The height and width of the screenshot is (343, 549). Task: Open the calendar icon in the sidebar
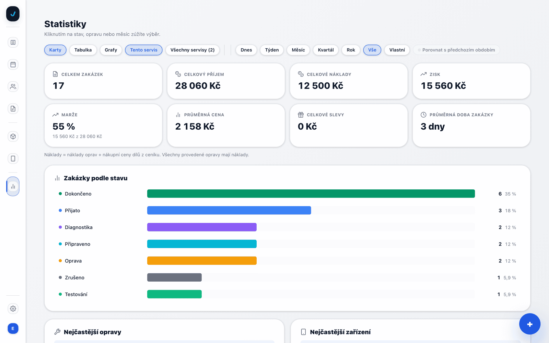(13, 64)
